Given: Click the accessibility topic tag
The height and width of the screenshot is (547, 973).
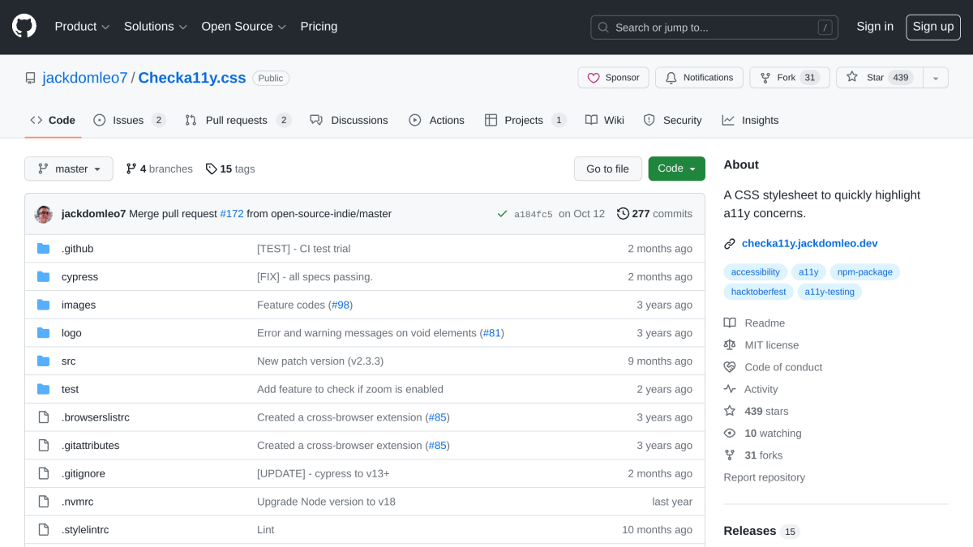Looking at the screenshot, I should coord(756,272).
